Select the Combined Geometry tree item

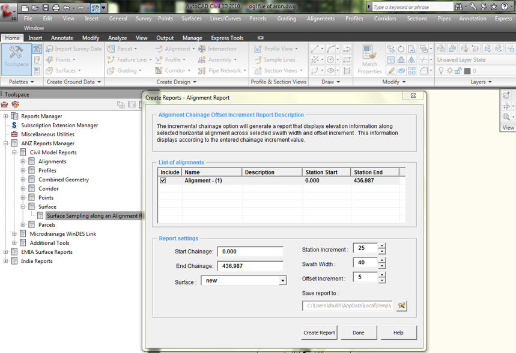(64, 180)
